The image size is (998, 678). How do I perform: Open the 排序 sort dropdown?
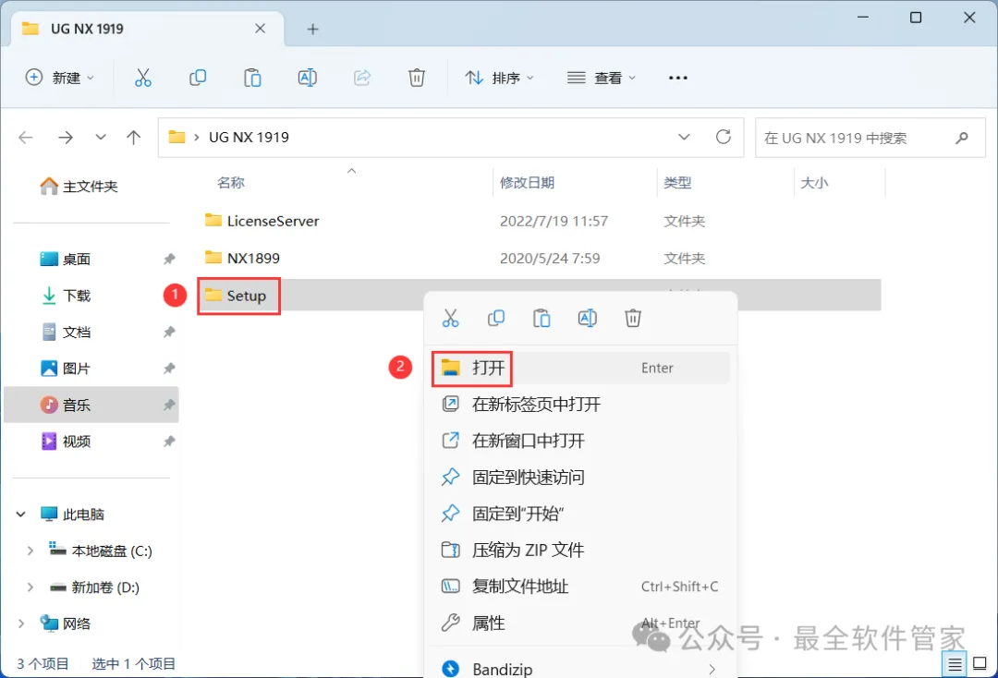[500, 78]
